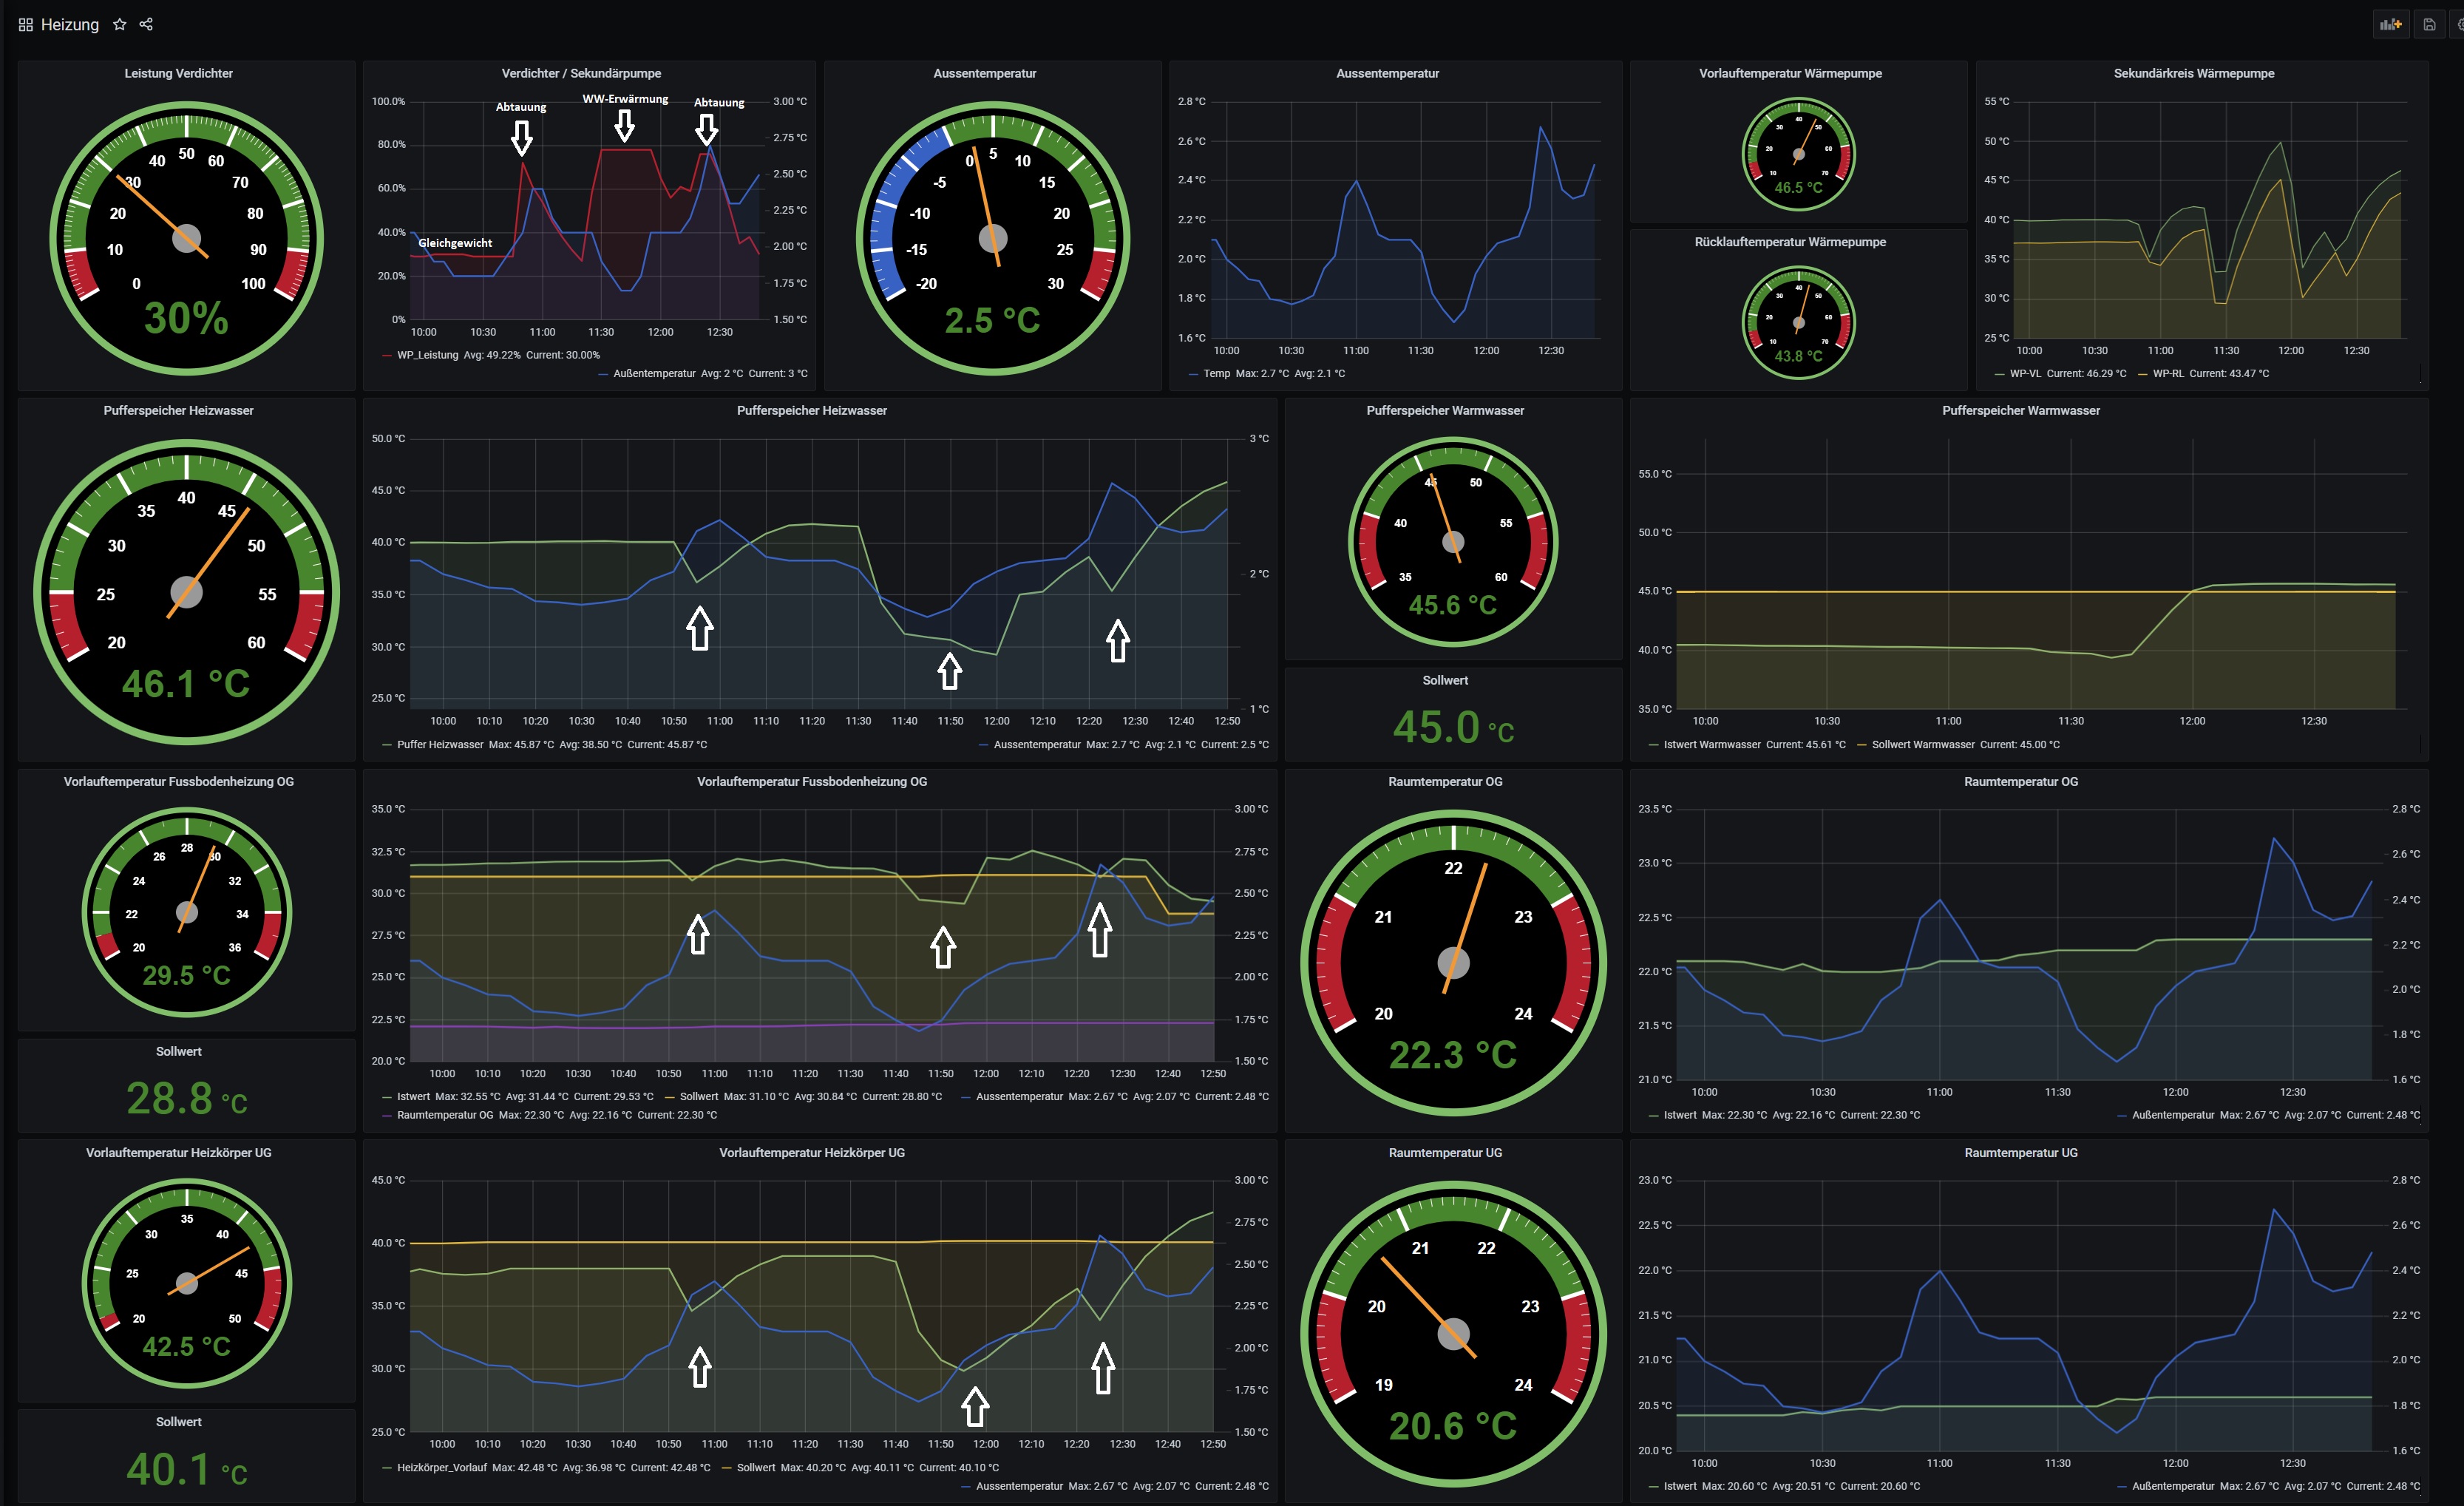The image size is (2464, 1506).
Task: Click the Add panel icon
Action: tap(2390, 25)
